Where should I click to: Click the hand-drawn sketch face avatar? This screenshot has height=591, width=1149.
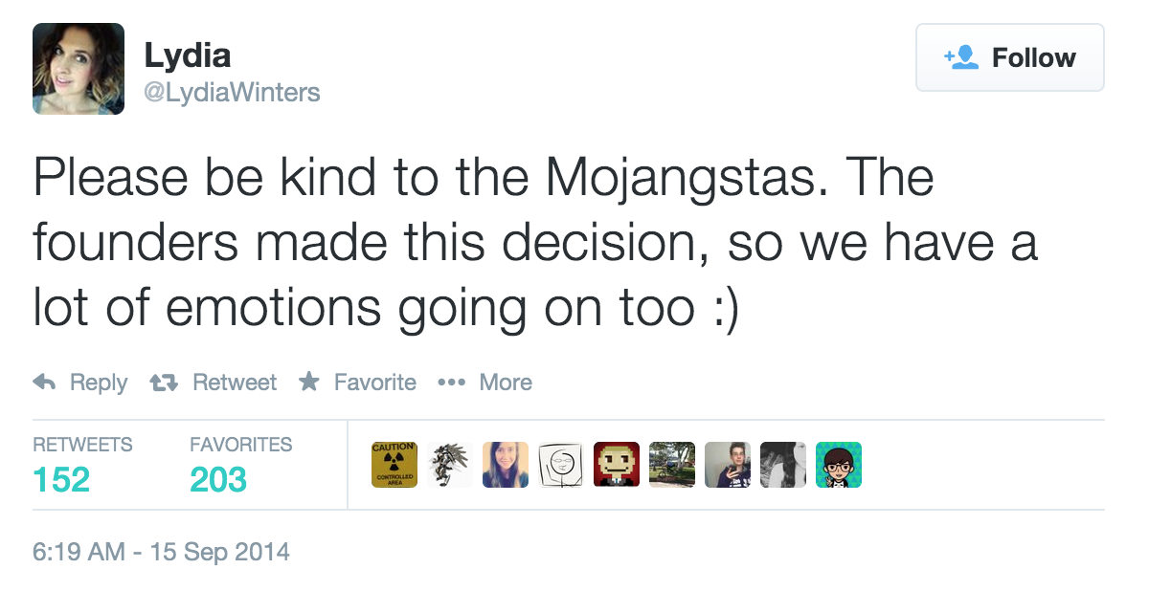(x=561, y=465)
